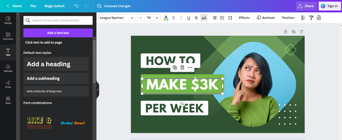Screen dimensions: 342x140
Task: Toggle italic formatting
Action: pyautogui.click(x=181, y=18)
